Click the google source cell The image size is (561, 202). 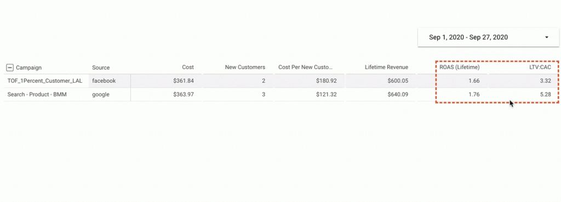101,95
